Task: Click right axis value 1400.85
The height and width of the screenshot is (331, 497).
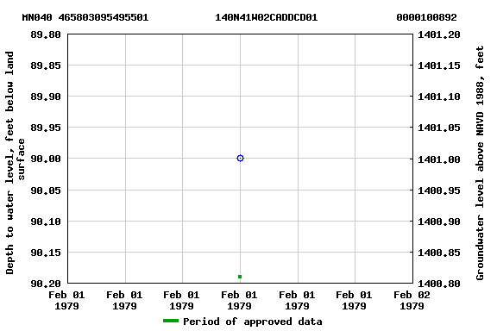Action: coord(439,253)
